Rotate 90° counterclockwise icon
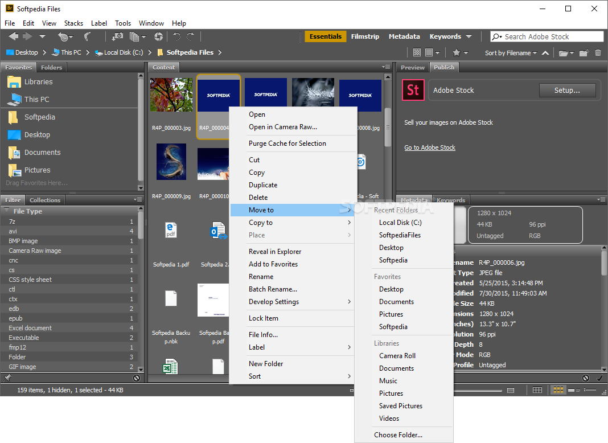608x443 pixels. coord(177,36)
